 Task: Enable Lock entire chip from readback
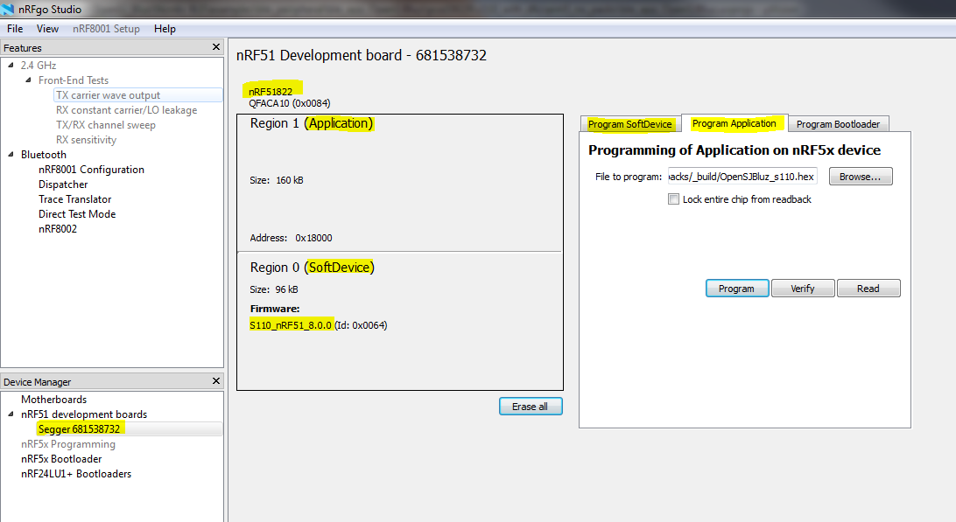click(x=674, y=199)
